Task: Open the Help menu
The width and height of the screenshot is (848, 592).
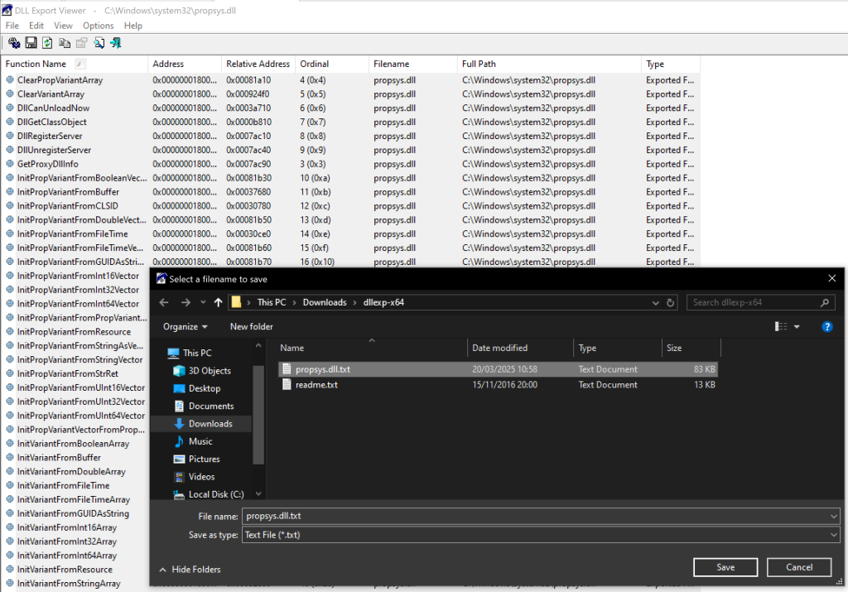Action: pyautogui.click(x=133, y=26)
